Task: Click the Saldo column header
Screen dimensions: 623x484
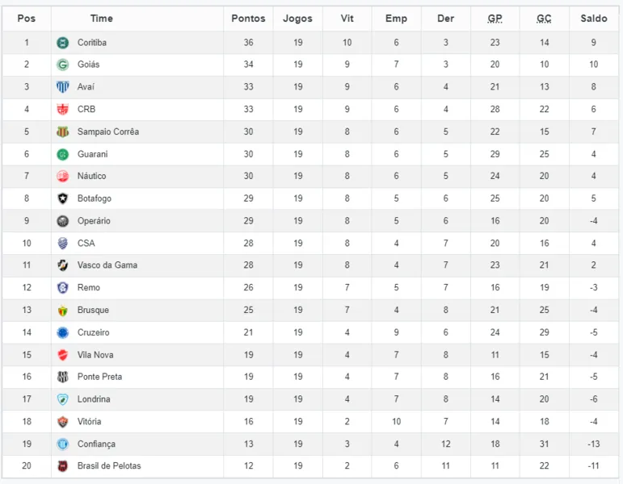Action: pyautogui.click(x=594, y=19)
